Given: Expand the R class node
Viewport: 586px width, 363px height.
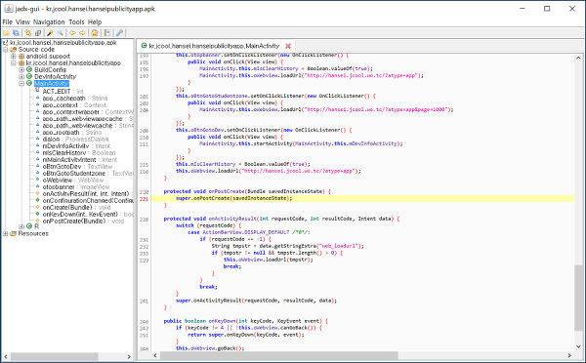Looking at the screenshot, I should point(21,226).
